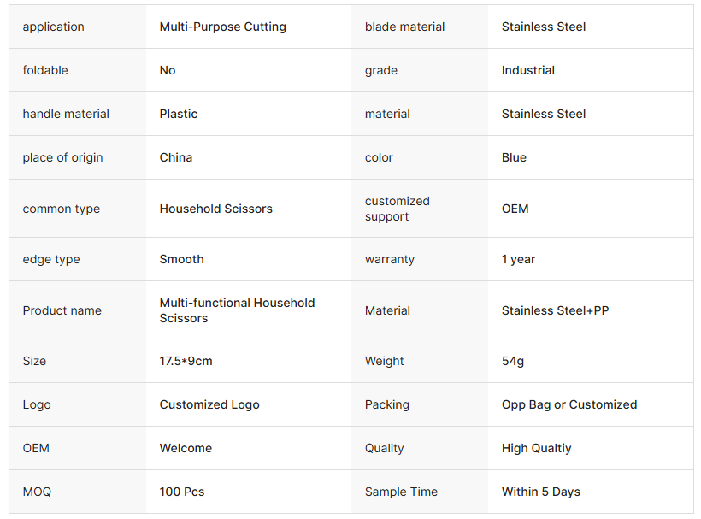Screen dimensions: 701x519
Task: Click the '17.5*9cm' size value
Action: tap(186, 361)
